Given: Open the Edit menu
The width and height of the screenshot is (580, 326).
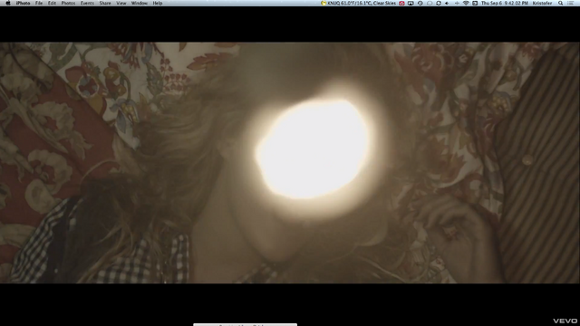Looking at the screenshot, I should tap(52, 3).
